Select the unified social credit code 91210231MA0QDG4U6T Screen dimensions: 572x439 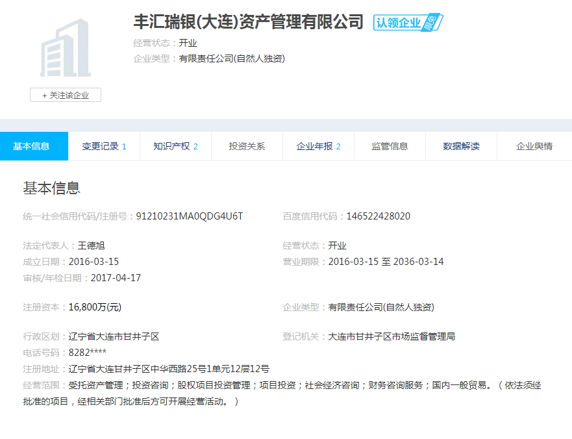[x=189, y=216]
